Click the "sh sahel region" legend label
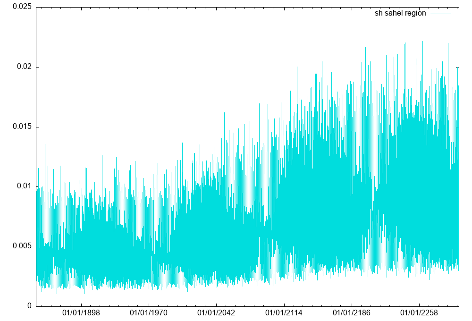Viewport: 472px width, 321px height. click(400, 13)
